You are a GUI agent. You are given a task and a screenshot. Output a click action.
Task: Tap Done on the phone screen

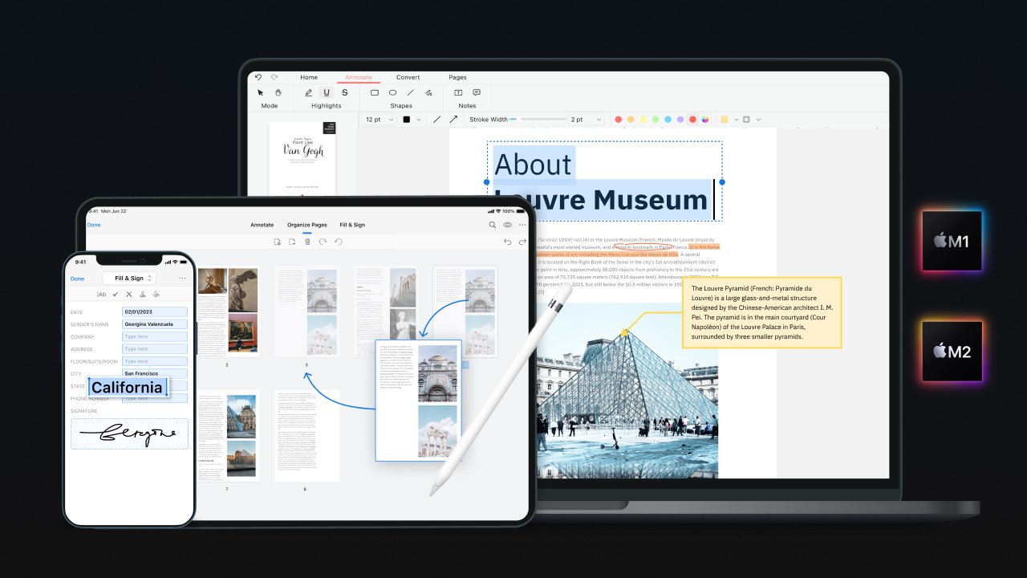77,279
